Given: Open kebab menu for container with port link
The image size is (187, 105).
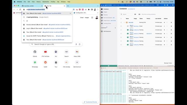Looking at the screenshot, I should click(167, 34).
